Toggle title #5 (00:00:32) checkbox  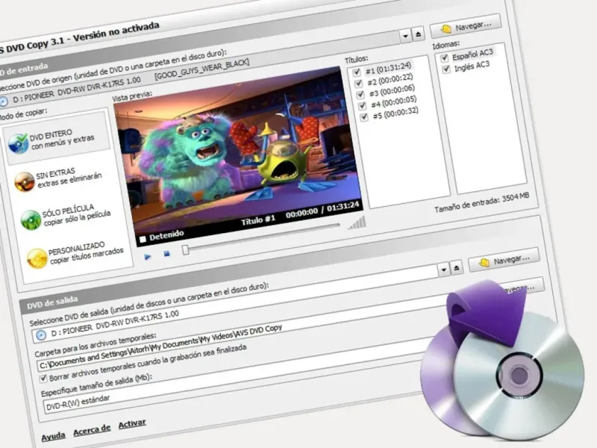click(364, 116)
